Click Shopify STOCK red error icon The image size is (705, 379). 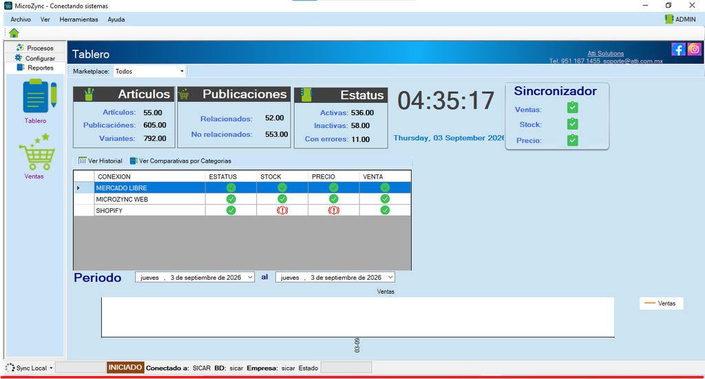(x=282, y=210)
